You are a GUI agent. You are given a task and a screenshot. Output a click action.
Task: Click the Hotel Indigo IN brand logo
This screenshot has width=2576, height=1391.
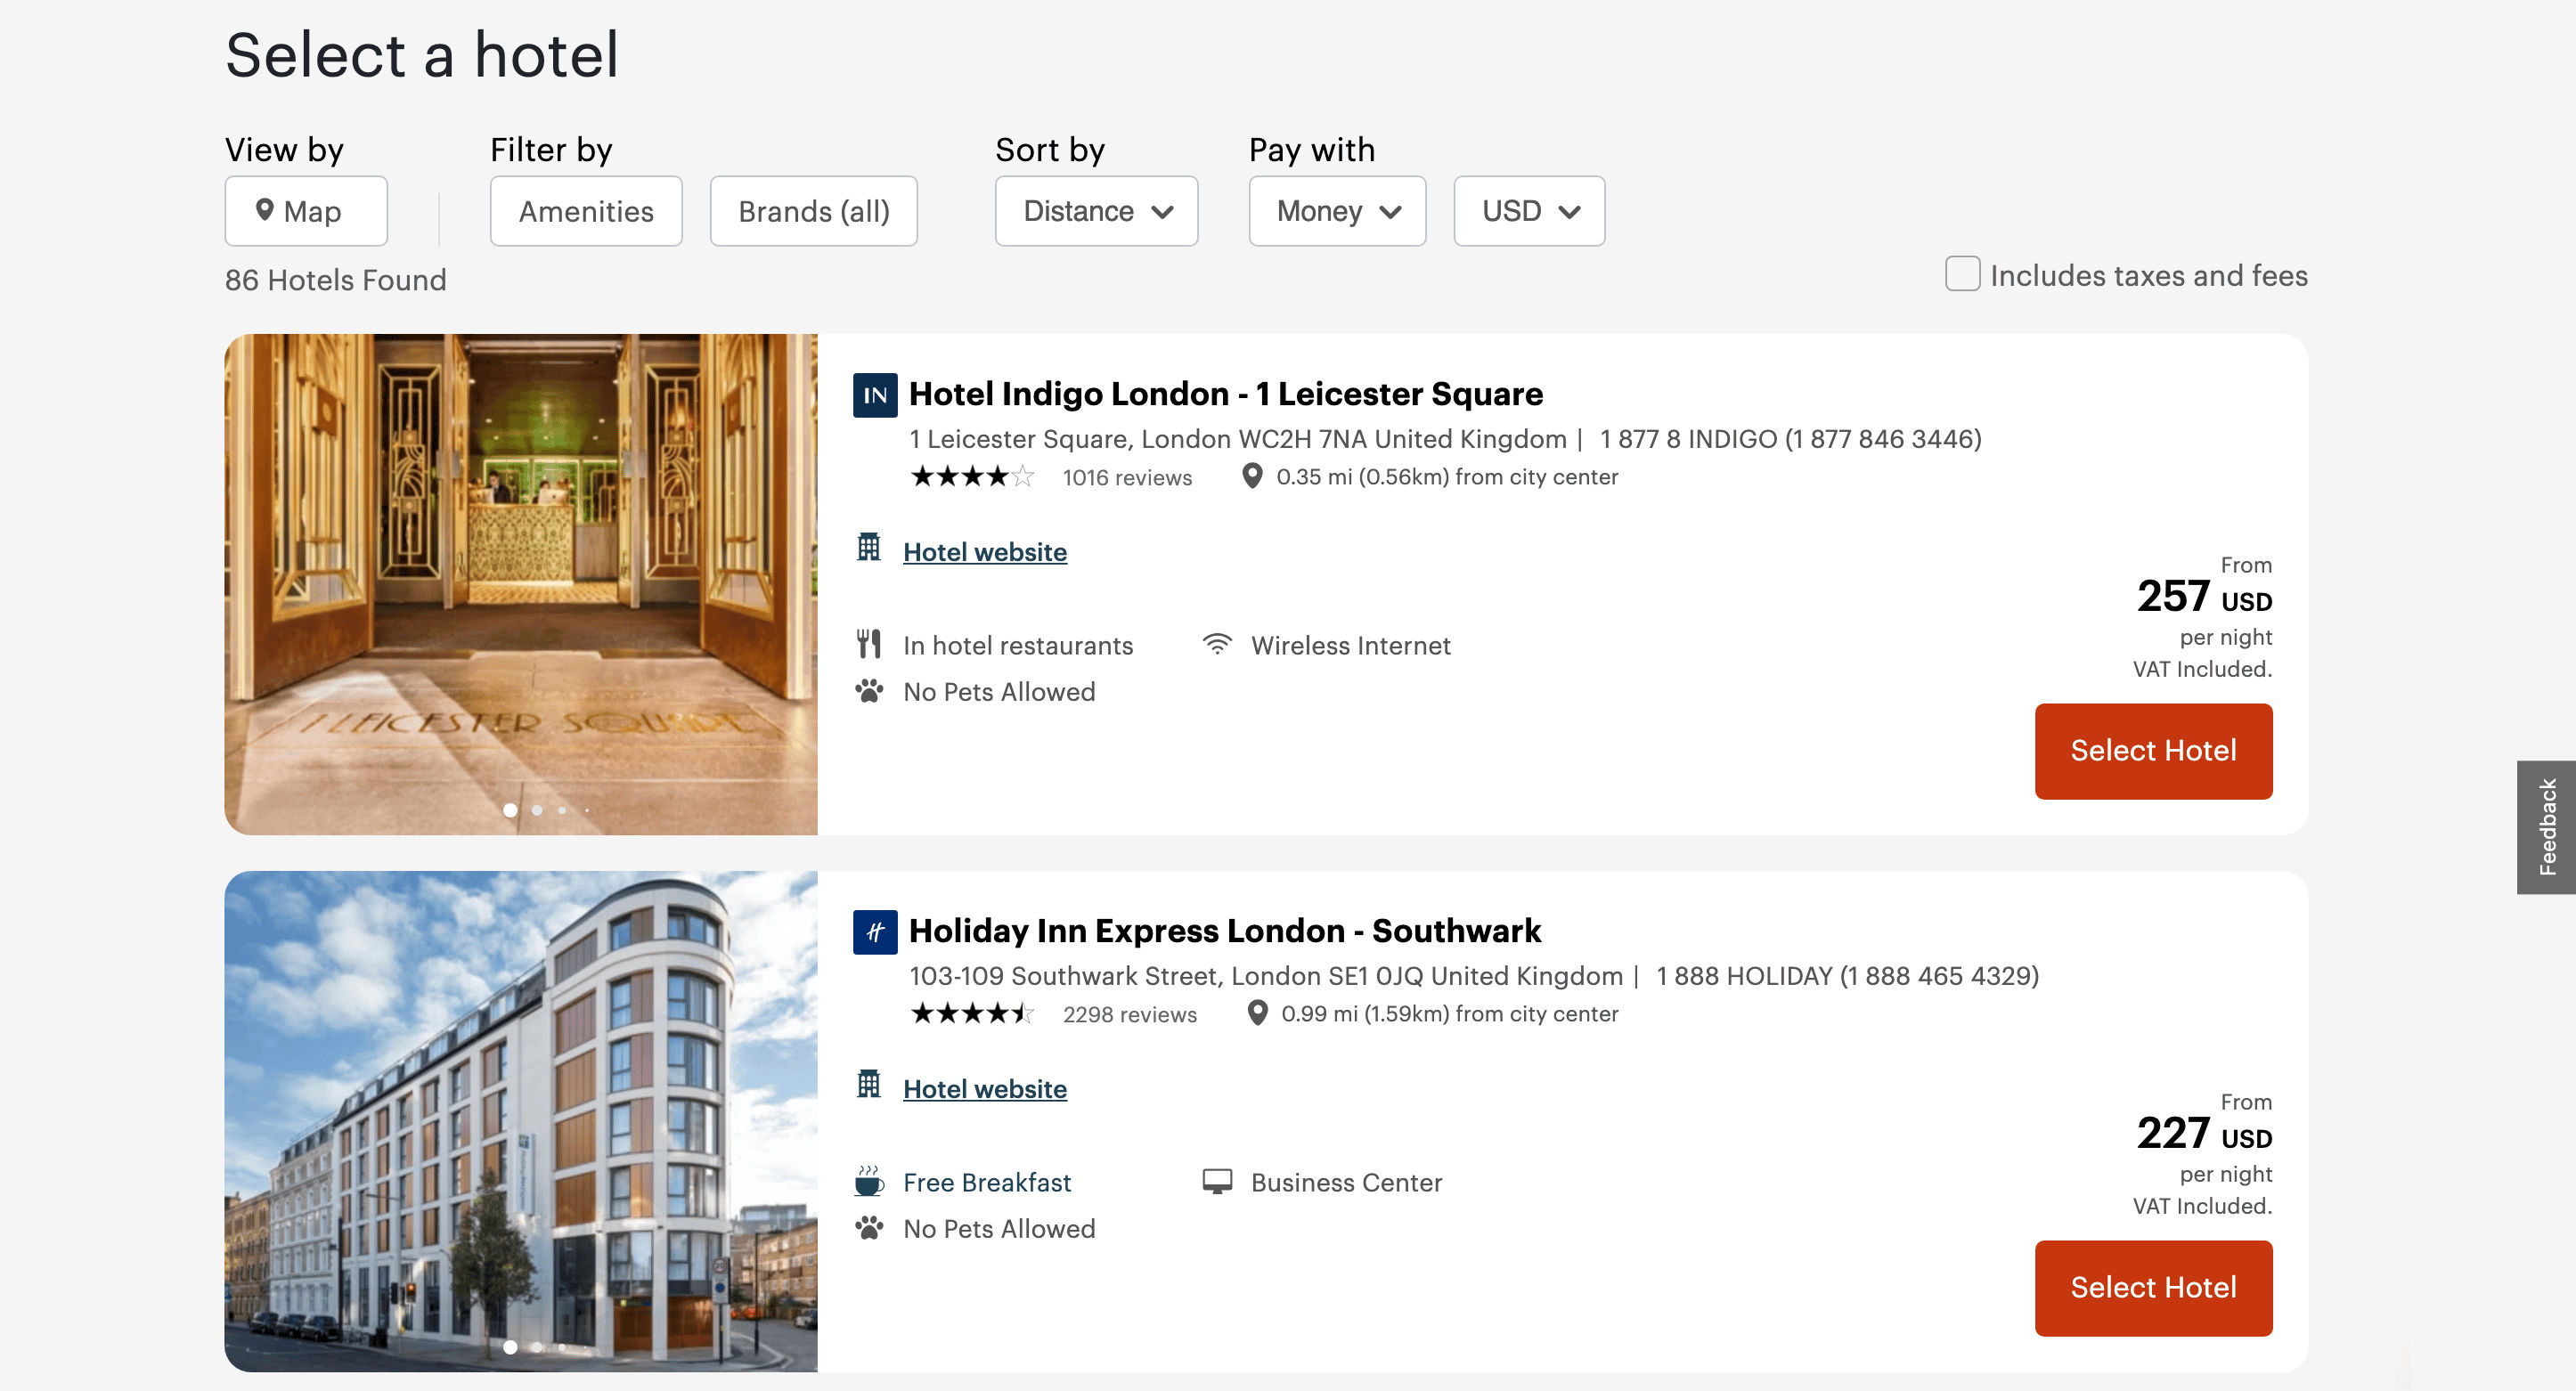[x=874, y=394]
